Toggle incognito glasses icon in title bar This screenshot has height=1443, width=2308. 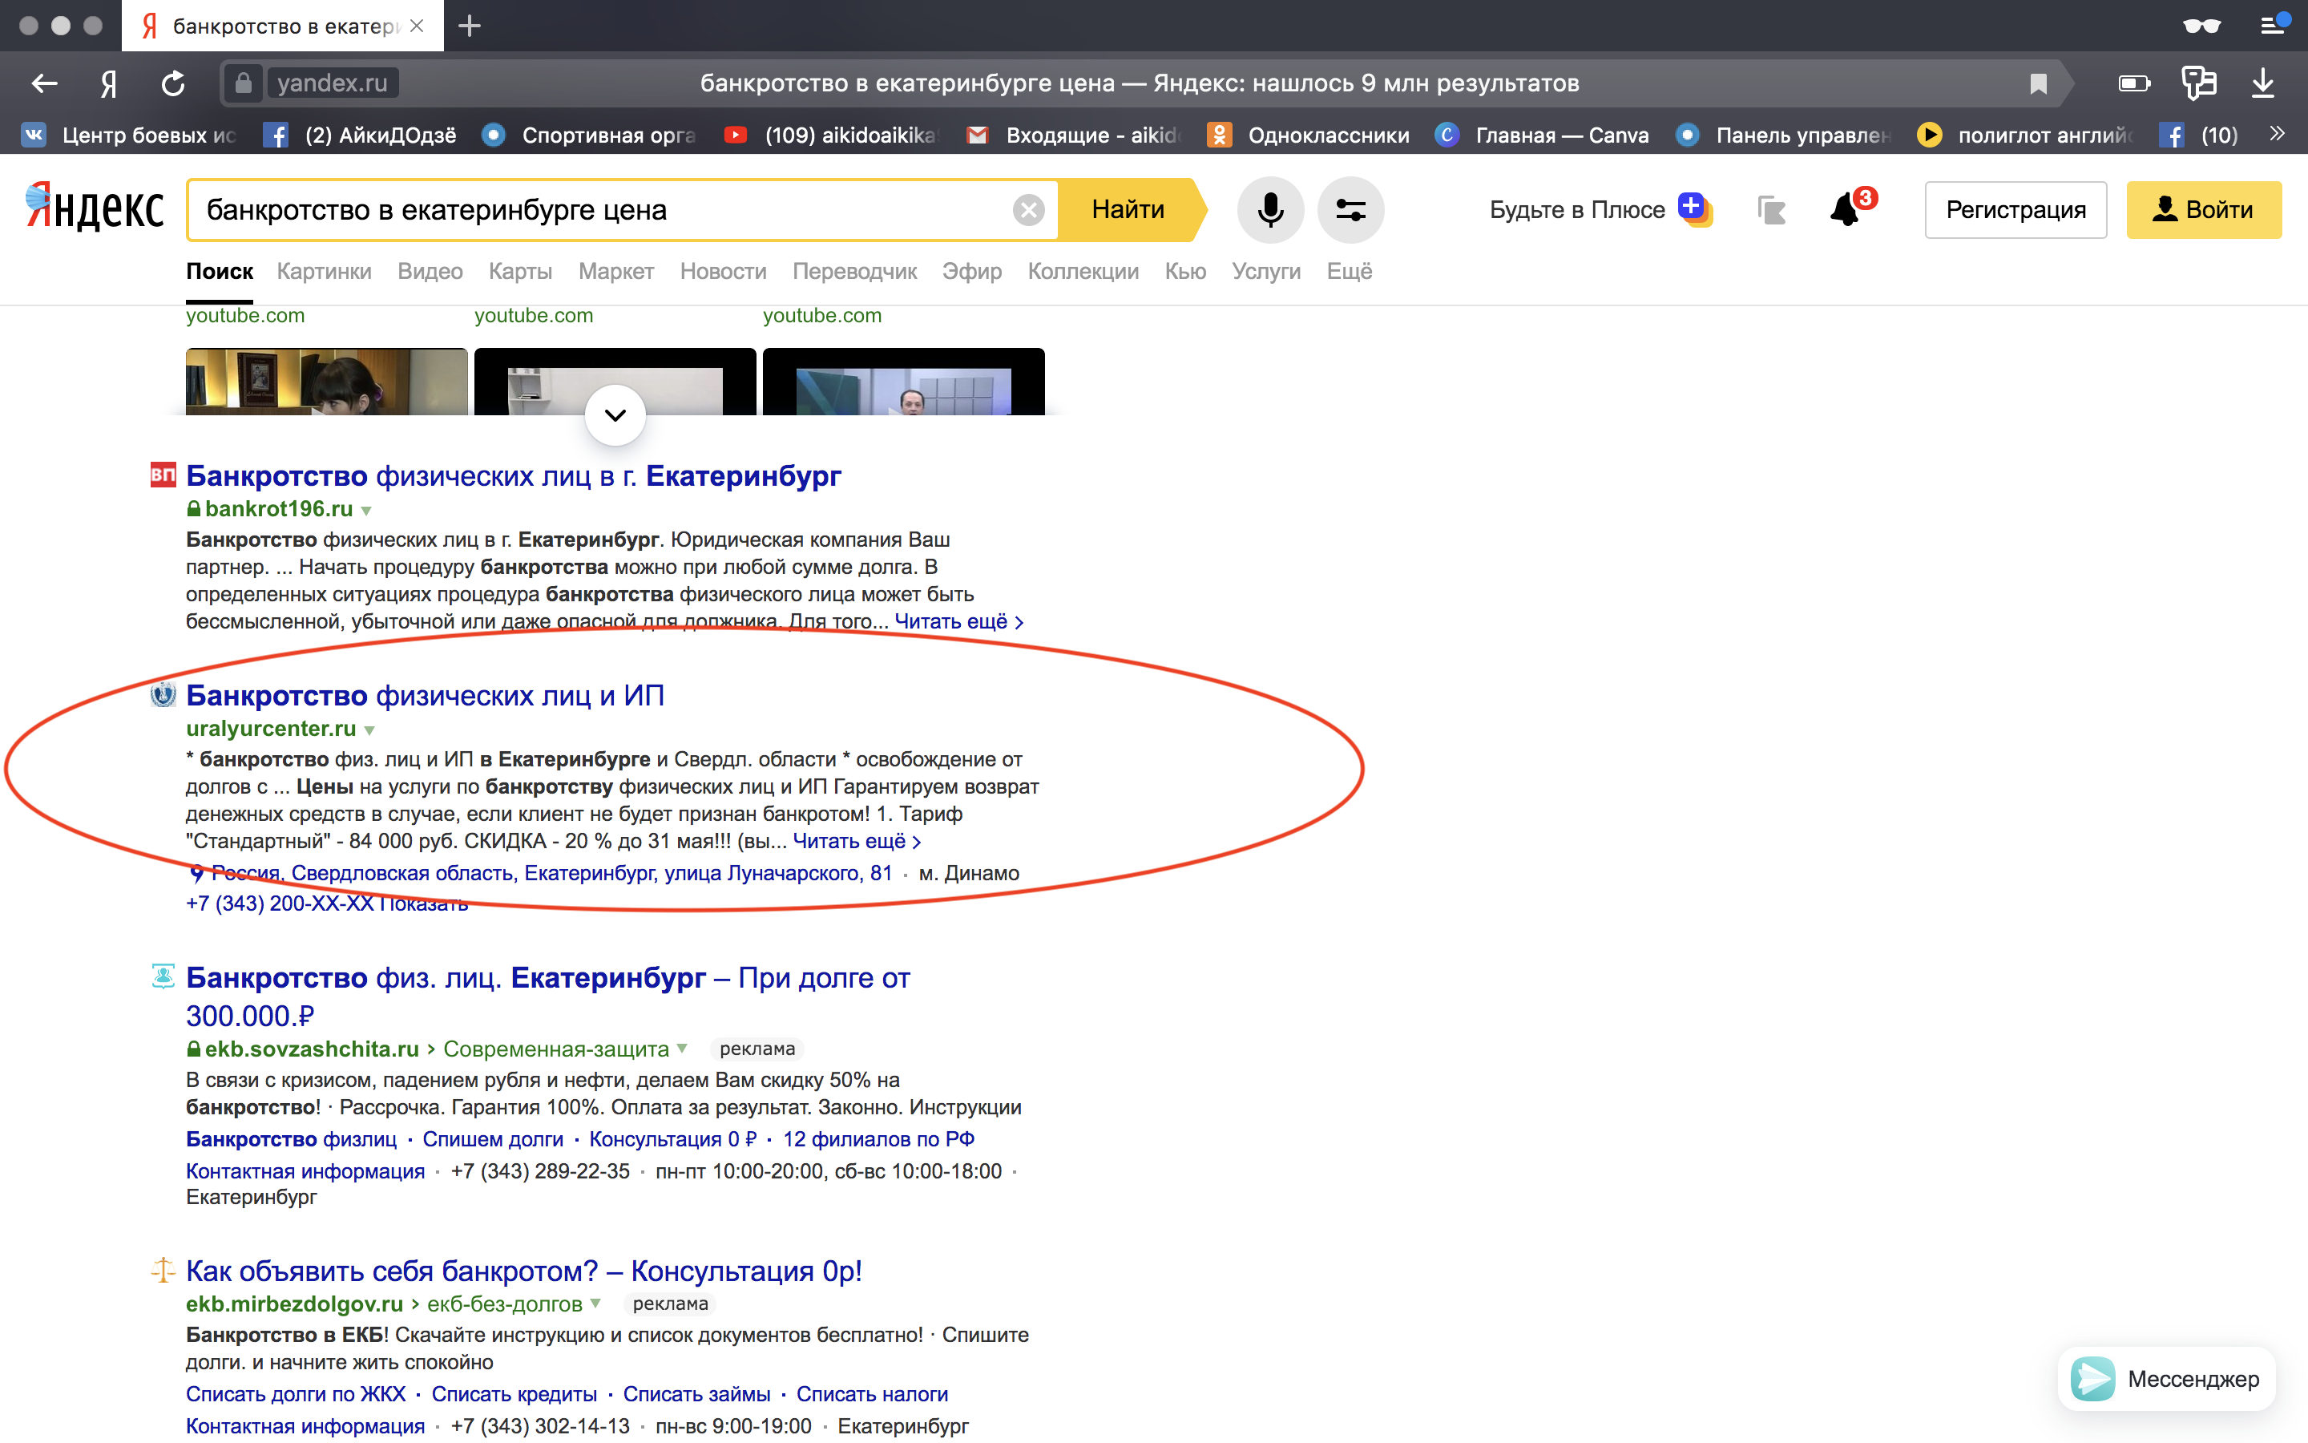[2201, 26]
